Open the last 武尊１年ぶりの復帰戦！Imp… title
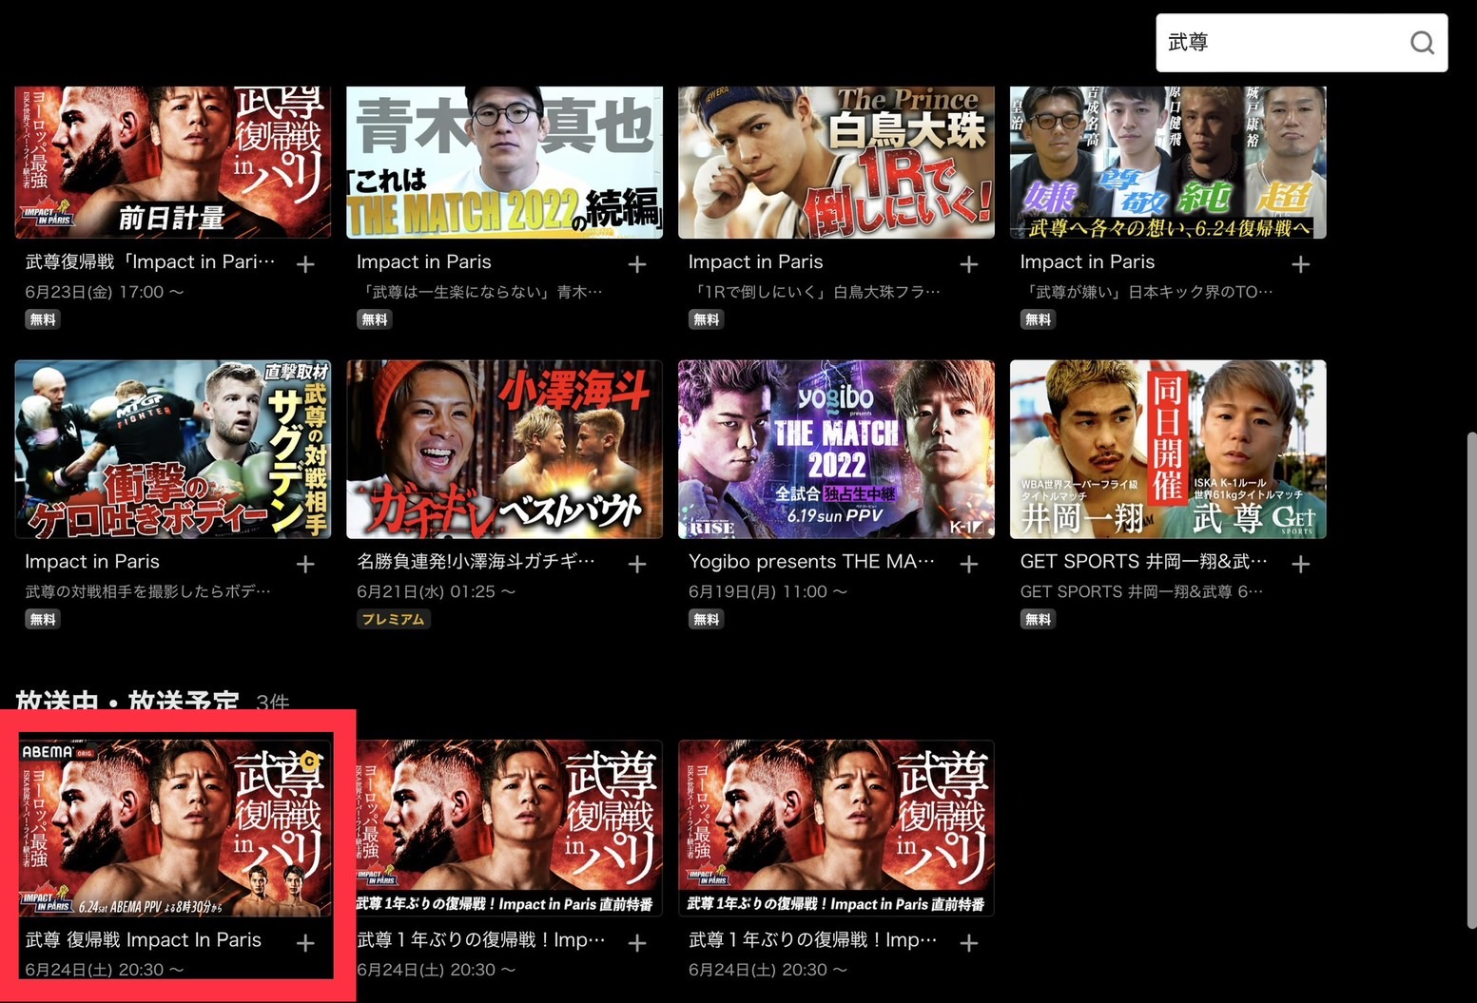Viewport: 1477px width, 1003px height. coord(813,940)
